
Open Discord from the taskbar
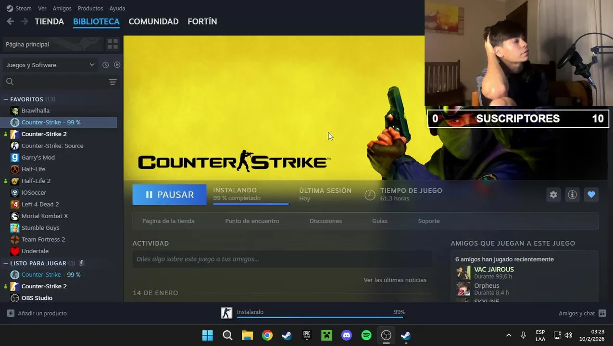pos(347,335)
